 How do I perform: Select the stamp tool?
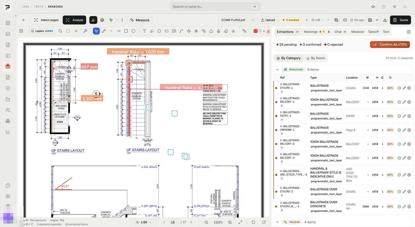[x=218, y=31]
